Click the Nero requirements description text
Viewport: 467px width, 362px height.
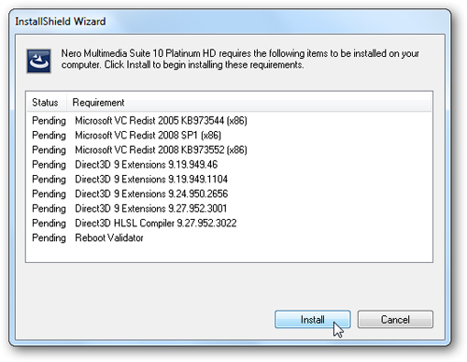[240, 59]
